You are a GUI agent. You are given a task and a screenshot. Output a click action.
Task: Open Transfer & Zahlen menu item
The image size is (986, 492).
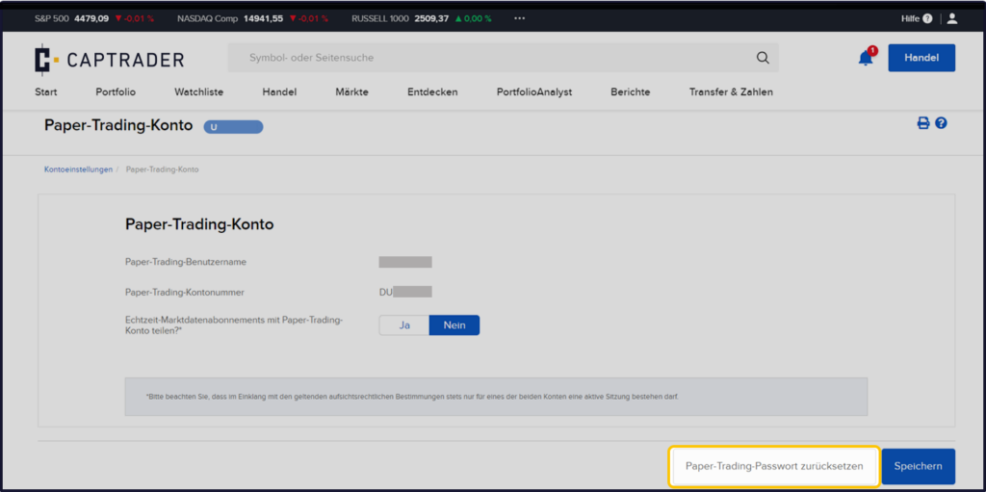pyautogui.click(x=732, y=91)
